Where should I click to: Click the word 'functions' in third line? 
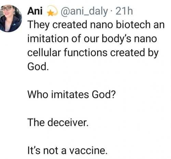click(85, 53)
